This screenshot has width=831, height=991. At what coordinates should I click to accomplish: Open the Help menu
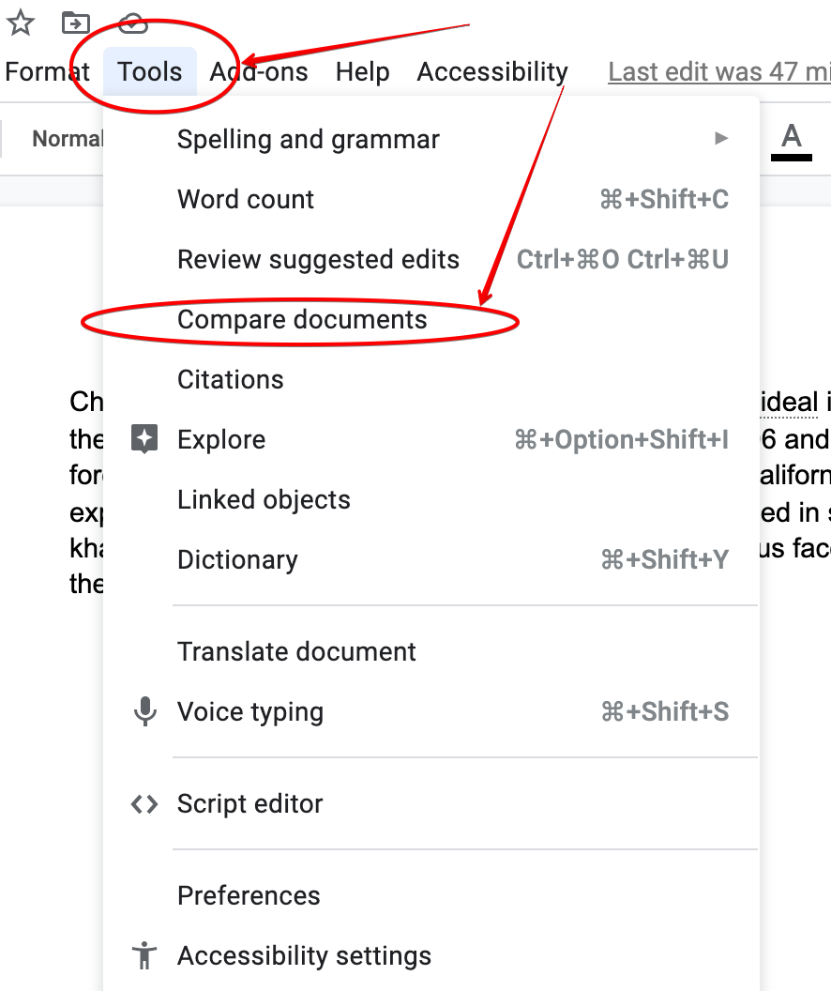(x=363, y=71)
